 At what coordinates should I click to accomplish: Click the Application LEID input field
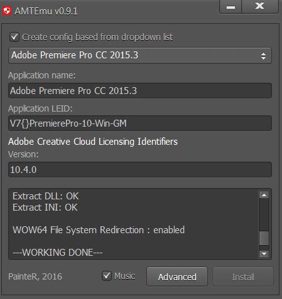(140, 123)
